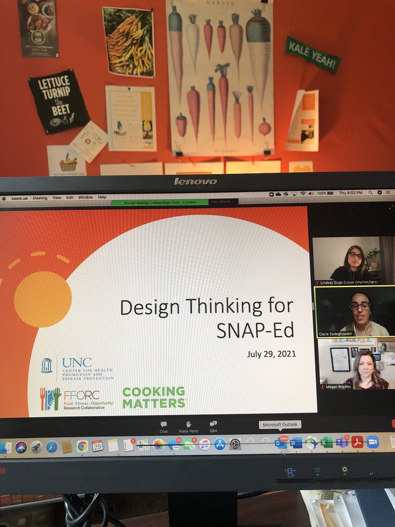The height and width of the screenshot is (527, 395).
Task: Open Music (iTunes) from the Dock
Action: (x=205, y=444)
